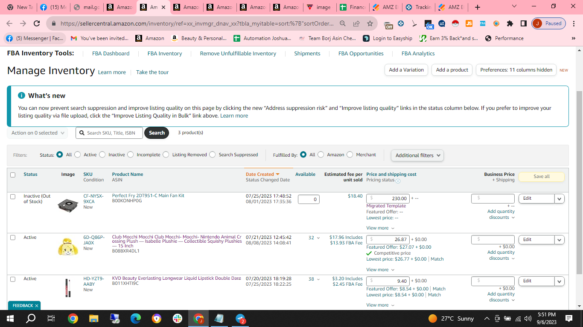Open Microsoft Edge from the taskbar

136,318
